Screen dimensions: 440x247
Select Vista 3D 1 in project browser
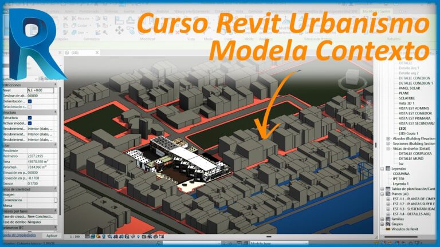[407, 103]
